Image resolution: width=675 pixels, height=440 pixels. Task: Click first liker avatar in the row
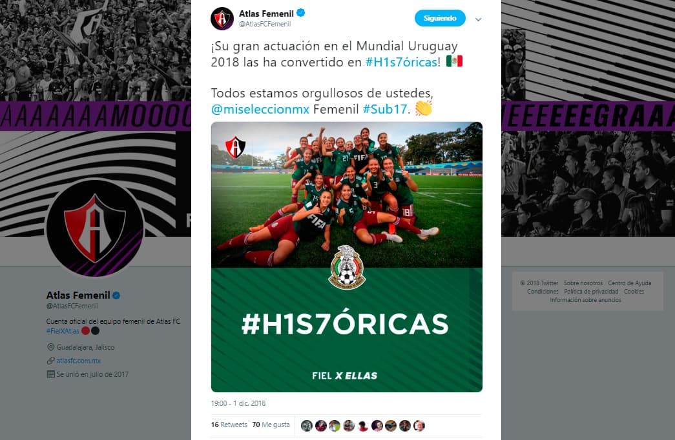click(x=307, y=426)
